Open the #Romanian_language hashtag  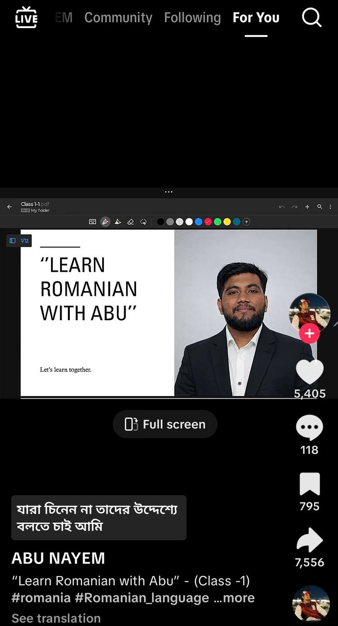tap(142, 597)
